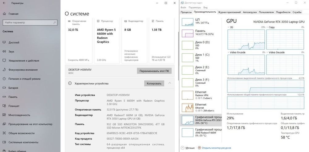Click the Температура GPU 58 °C value
The height and width of the screenshot is (152, 309).
coord(285,137)
